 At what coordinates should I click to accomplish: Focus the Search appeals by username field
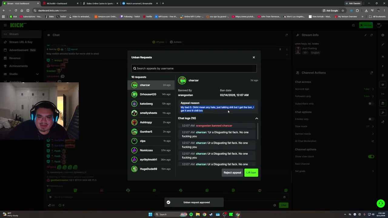pyautogui.click(x=194, y=68)
